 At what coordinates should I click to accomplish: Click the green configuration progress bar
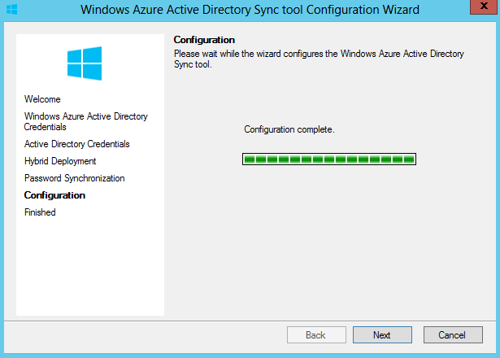click(329, 159)
